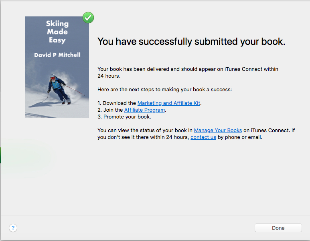Open Manage Your Books link
This screenshot has width=310, height=241.
(218, 130)
